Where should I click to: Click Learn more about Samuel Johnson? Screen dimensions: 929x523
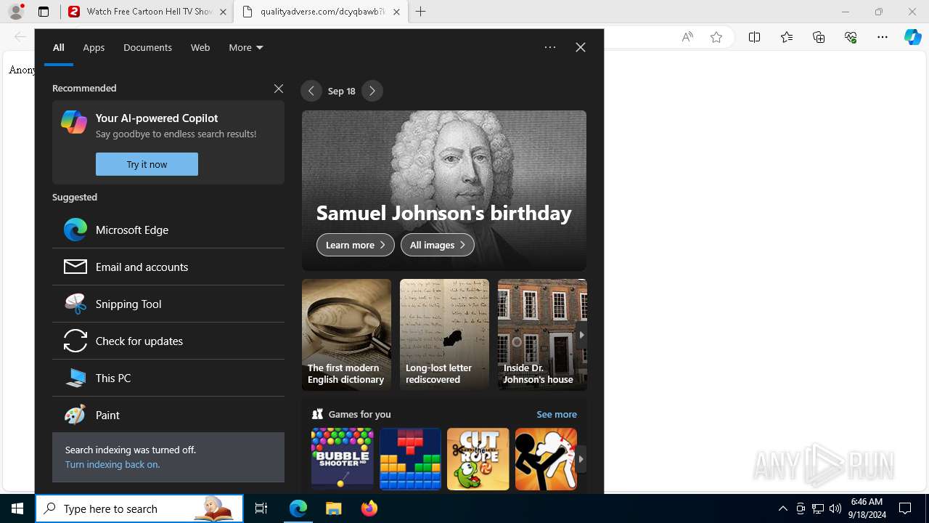pyautogui.click(x=356, y=245)
